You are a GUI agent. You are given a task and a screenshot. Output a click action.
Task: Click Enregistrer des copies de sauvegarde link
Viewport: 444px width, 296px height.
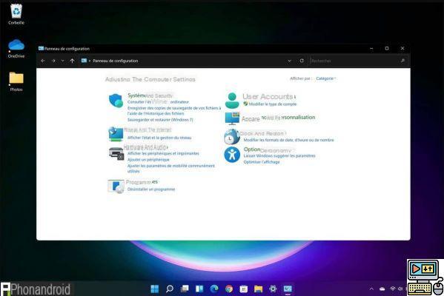point(174,111)
